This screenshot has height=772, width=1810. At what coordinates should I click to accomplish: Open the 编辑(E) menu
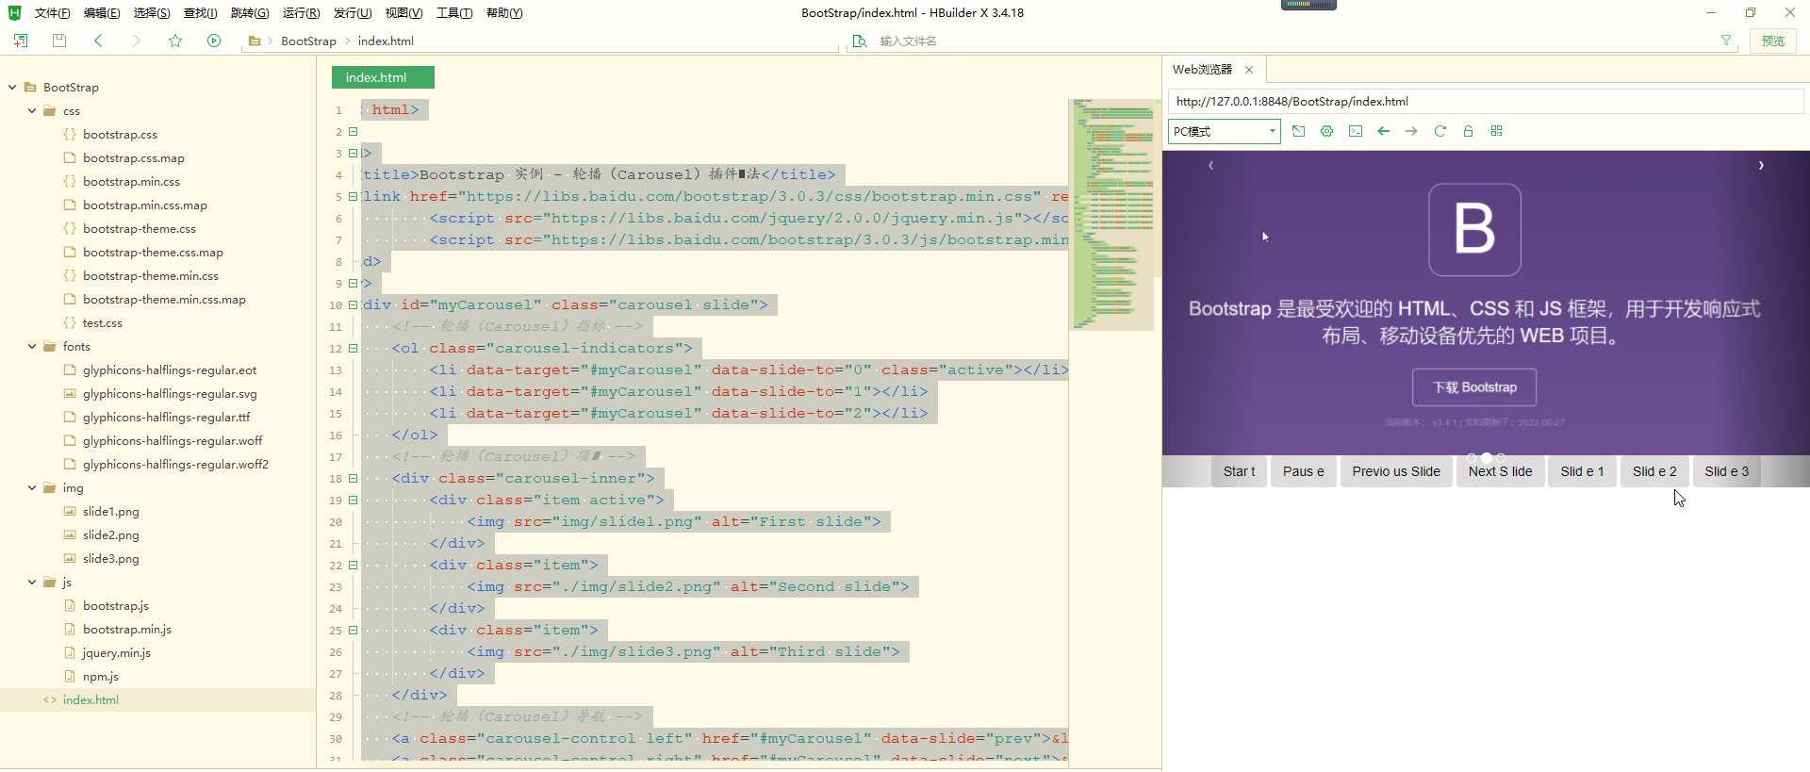[102, 12]
